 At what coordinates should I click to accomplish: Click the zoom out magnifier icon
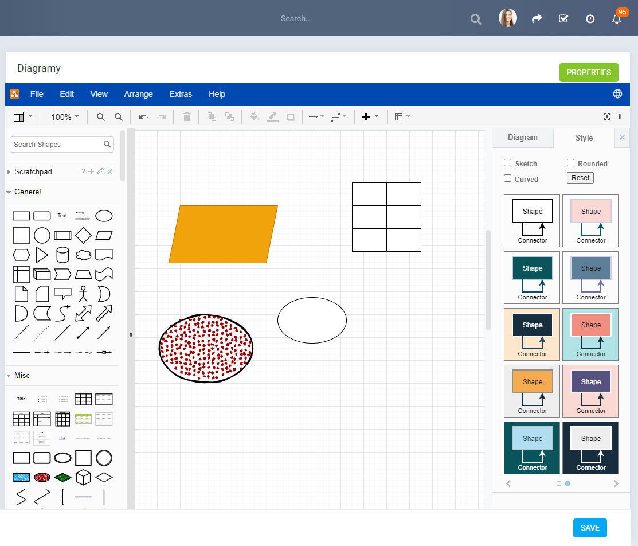[119, 117]
